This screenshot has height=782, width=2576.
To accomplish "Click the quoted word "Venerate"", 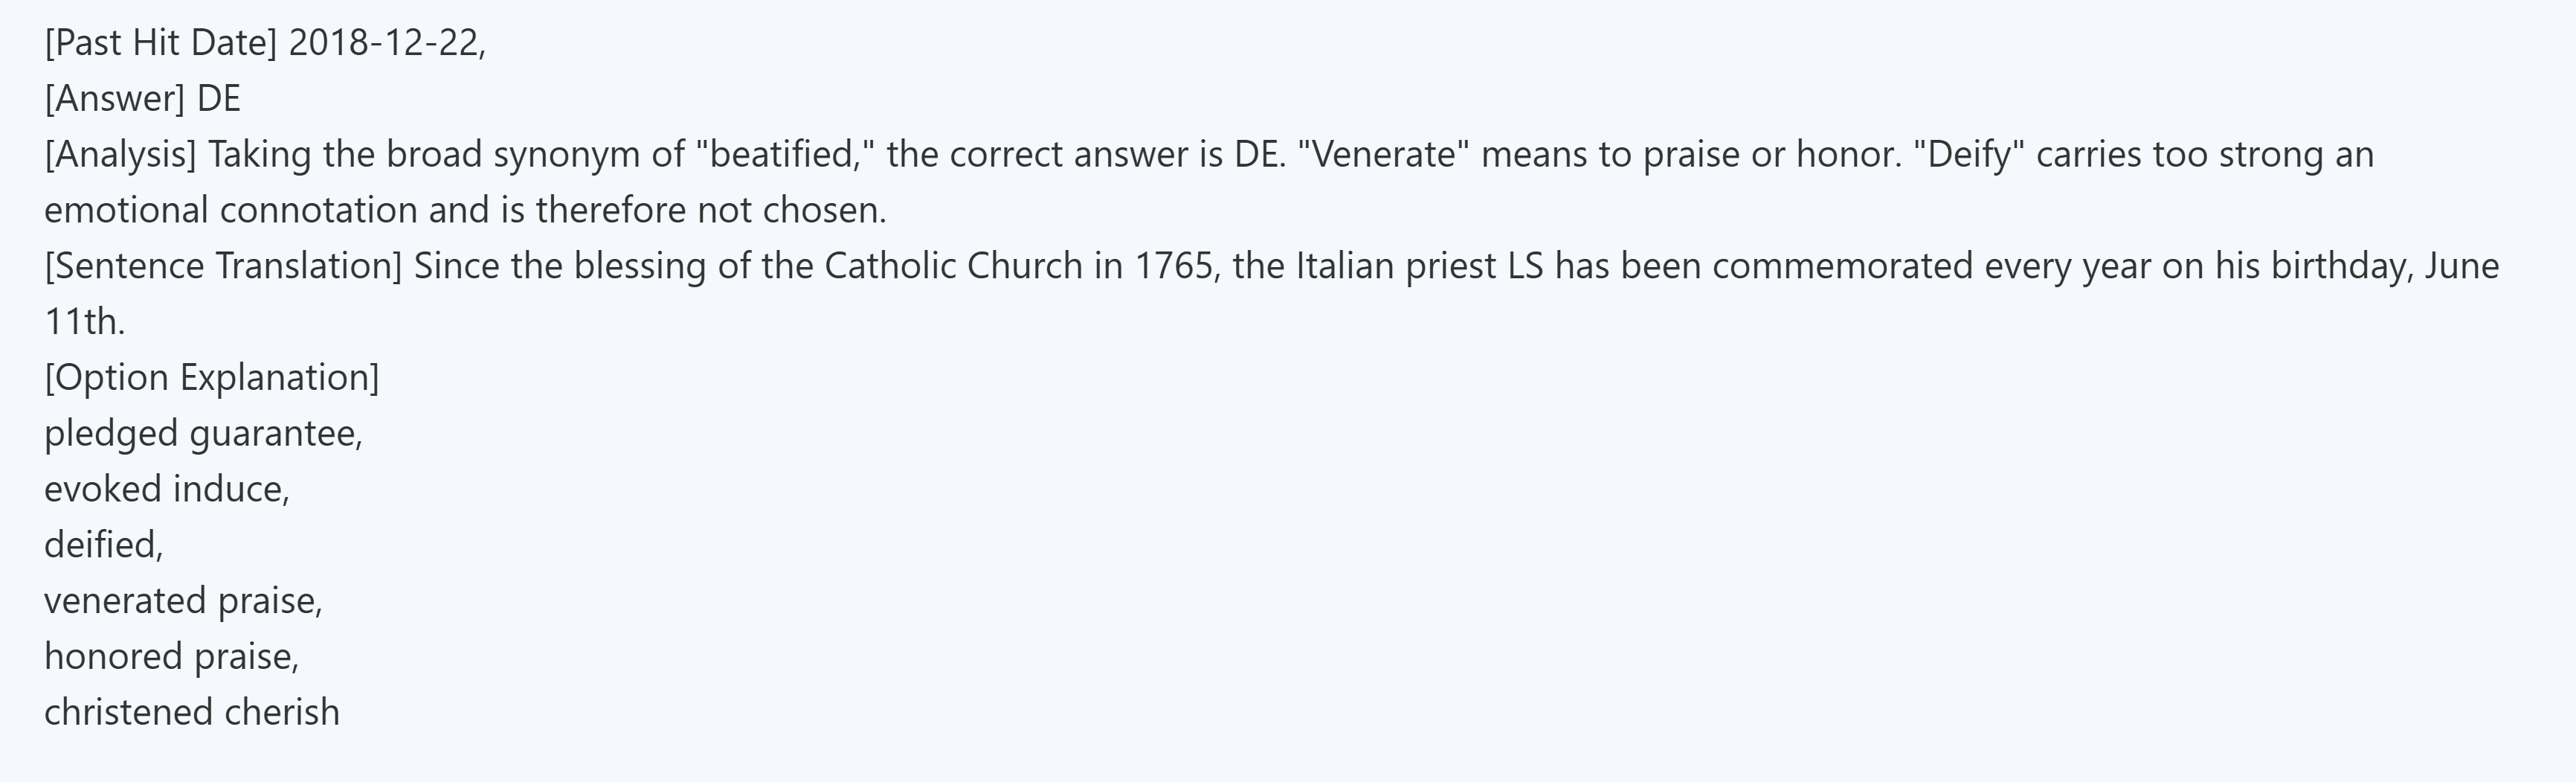I will point(1384,155).
